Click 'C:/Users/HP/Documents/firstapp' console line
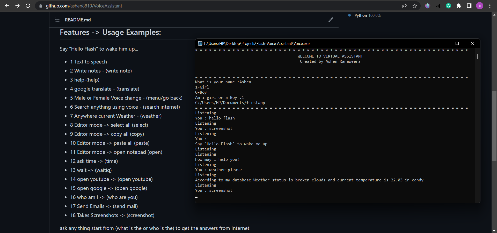Screen dimensions: 497x233 tap(230, 103)
